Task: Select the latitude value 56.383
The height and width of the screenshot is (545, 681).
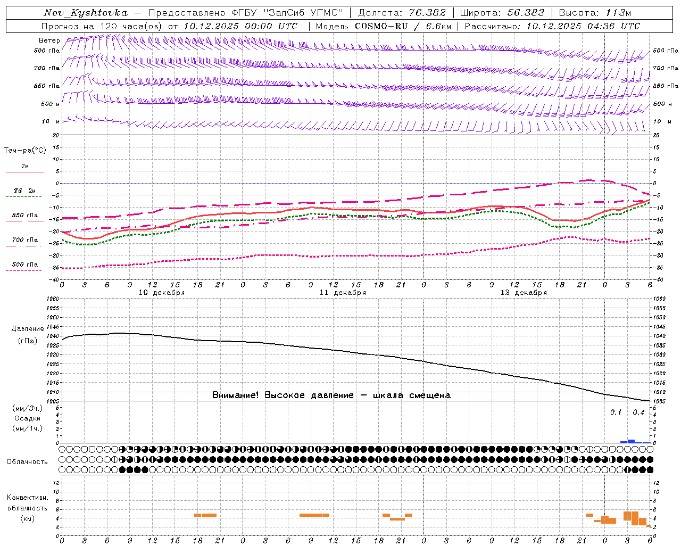Action: pos(526,13)
